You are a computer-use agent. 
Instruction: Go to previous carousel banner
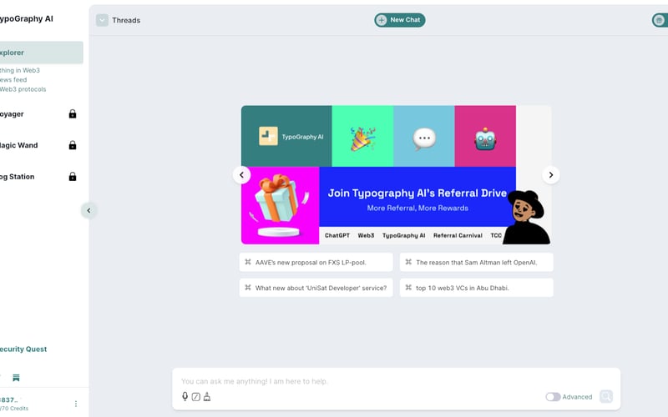(x=241, y=175)
